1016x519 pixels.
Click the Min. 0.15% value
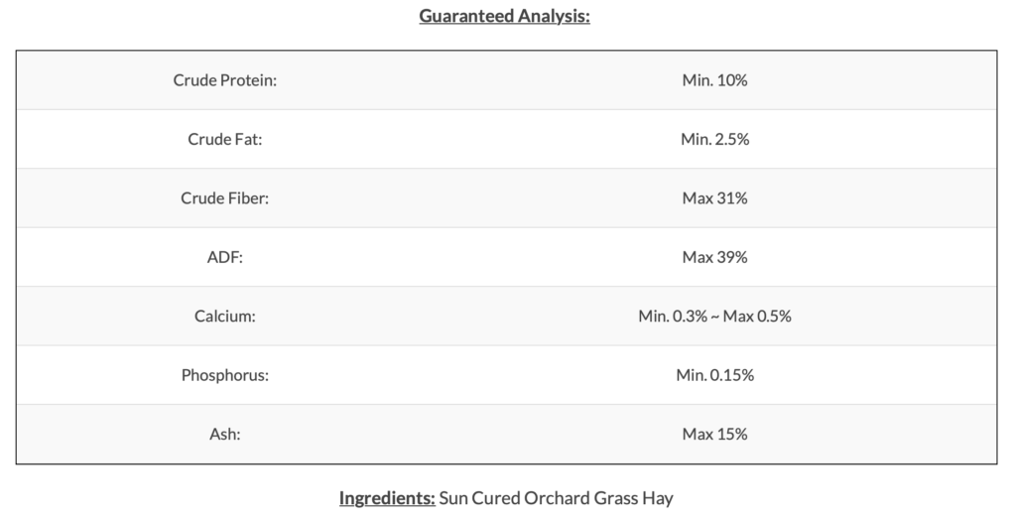pos(714,375)
